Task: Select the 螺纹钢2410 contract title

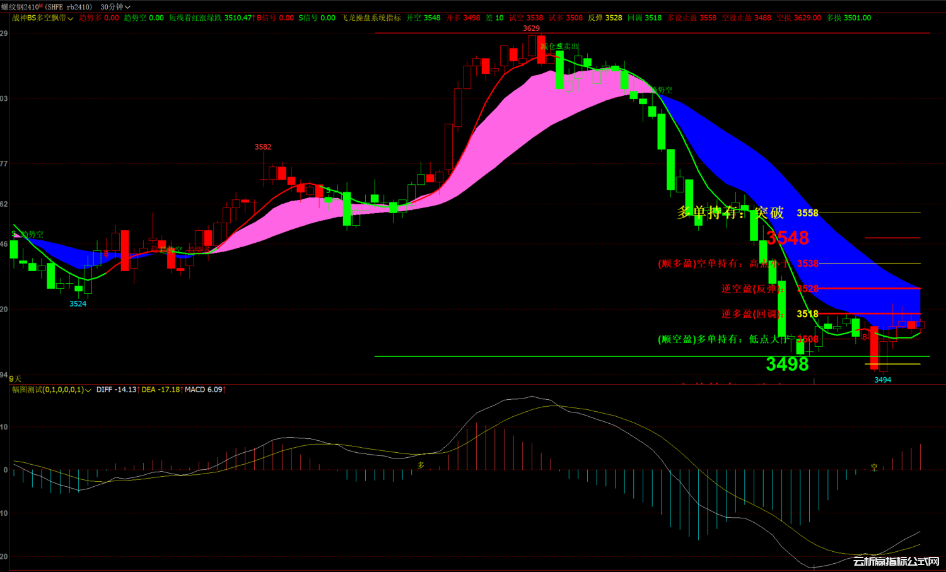Action: pyautogui.click(x=22, y=7)
